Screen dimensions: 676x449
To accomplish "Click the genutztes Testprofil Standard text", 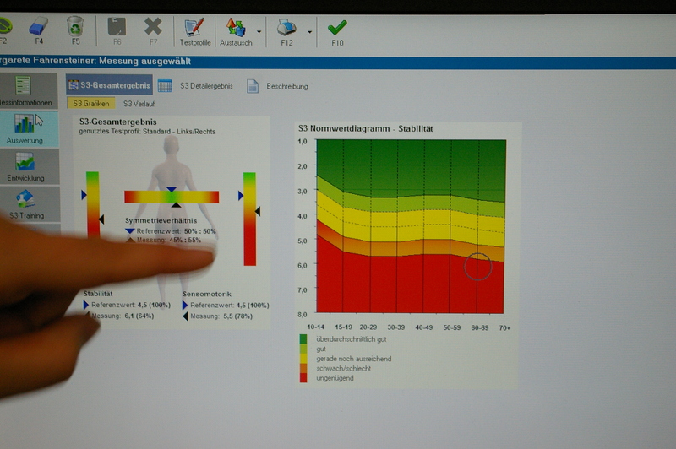I will point(147,132).
